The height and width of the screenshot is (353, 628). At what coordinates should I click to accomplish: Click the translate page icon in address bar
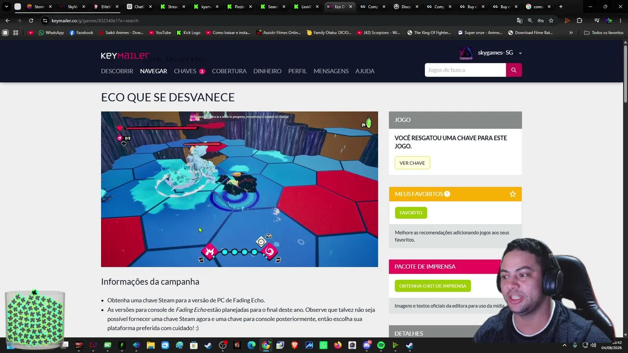point(520,21)
